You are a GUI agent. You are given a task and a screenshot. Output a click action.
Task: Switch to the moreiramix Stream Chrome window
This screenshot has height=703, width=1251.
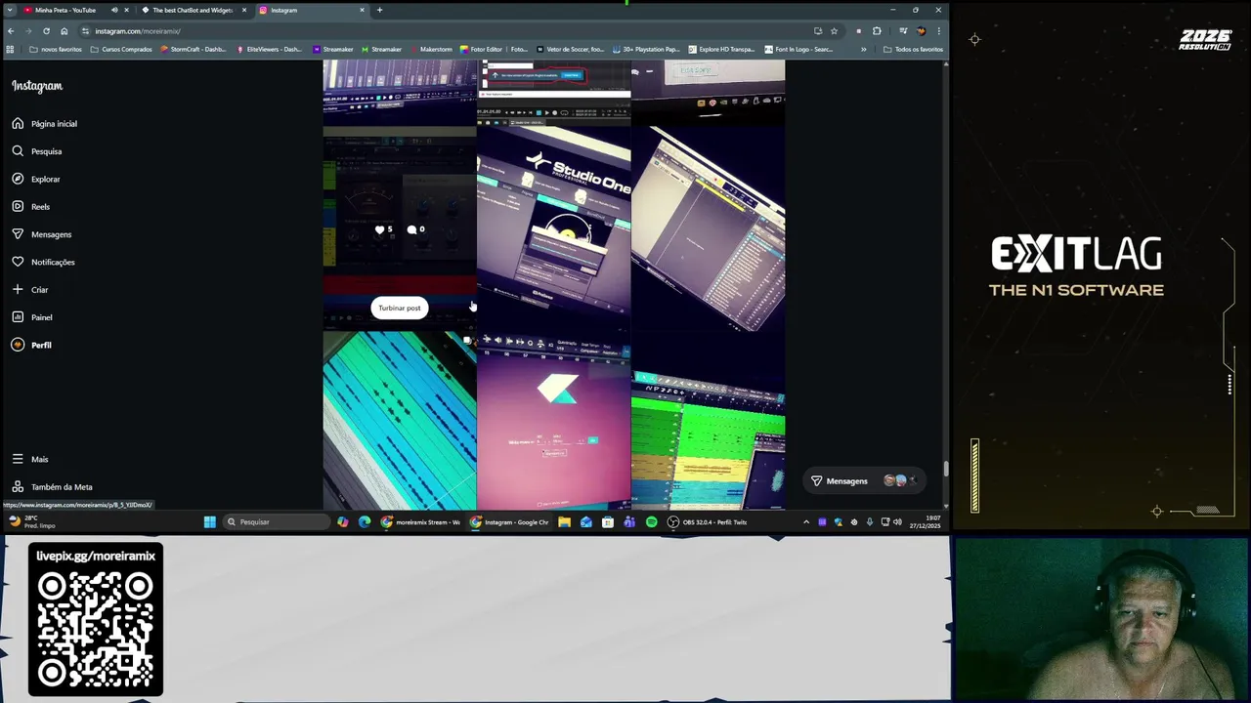pyautogui.click(x=420, y=522)
